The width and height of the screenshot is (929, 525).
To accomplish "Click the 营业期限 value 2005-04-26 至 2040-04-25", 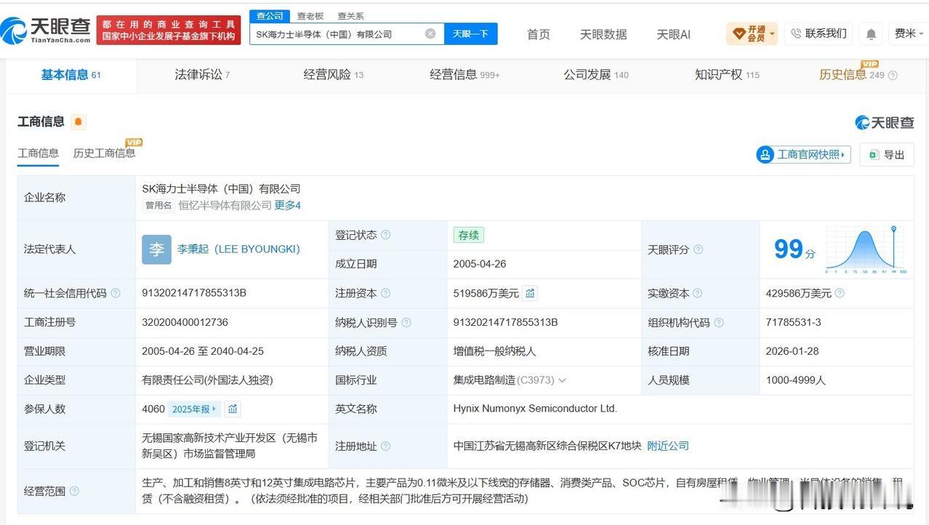I will 203,351.
